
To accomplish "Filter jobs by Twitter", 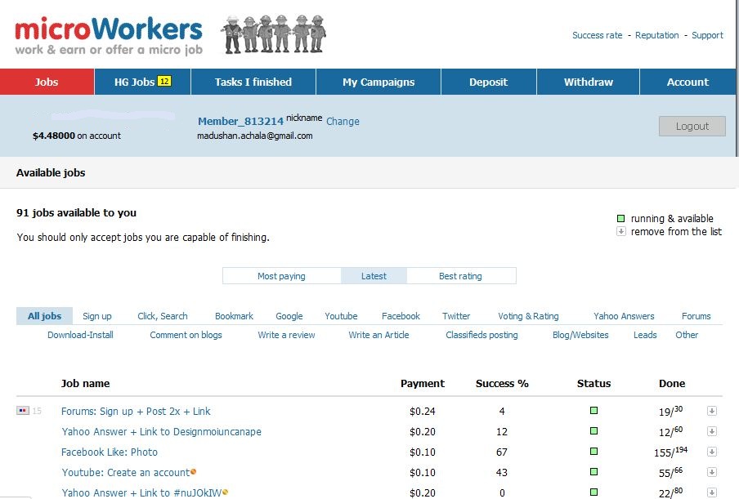I will pyautogui.click(x=456, y=316).
